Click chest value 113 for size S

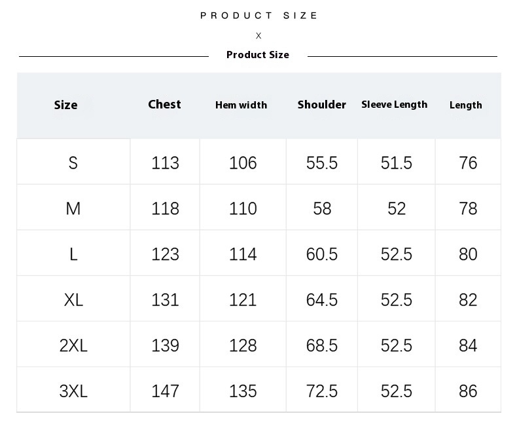pos(165,163)
